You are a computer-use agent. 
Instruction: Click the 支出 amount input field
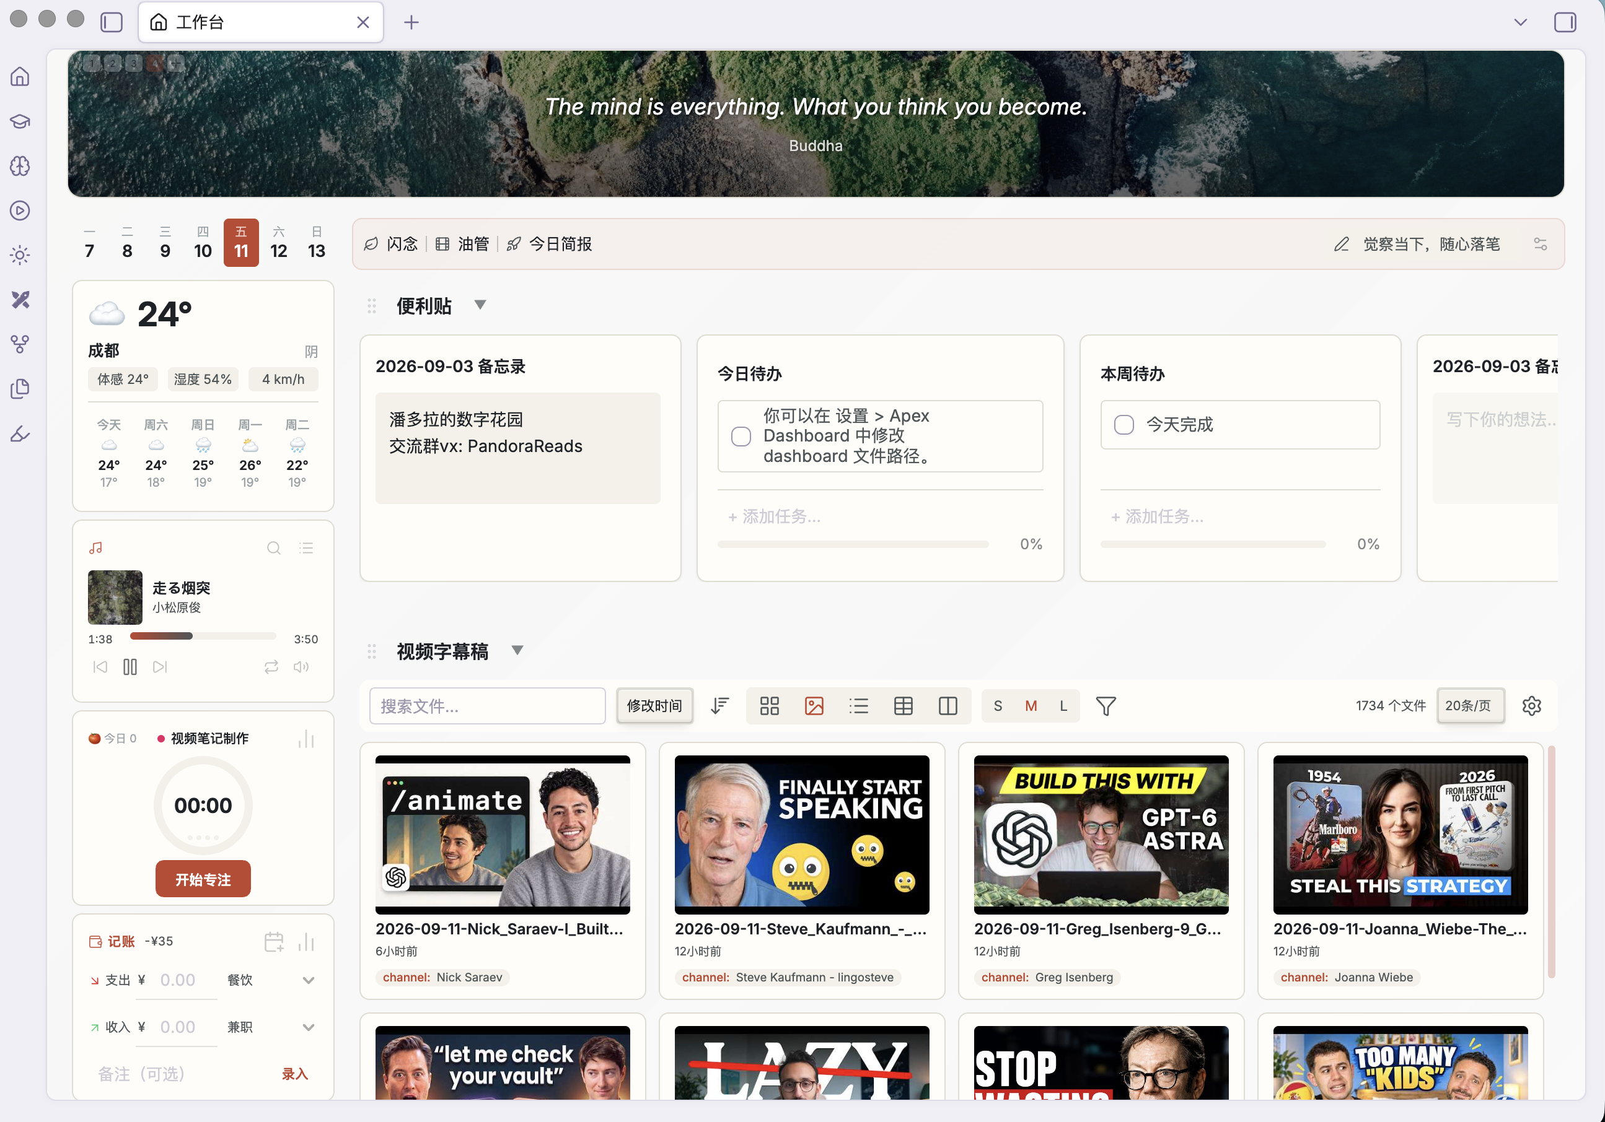pos(178,980)
